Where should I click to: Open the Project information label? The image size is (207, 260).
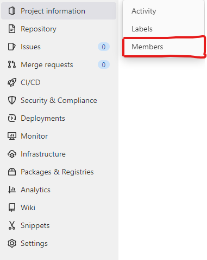53,11
